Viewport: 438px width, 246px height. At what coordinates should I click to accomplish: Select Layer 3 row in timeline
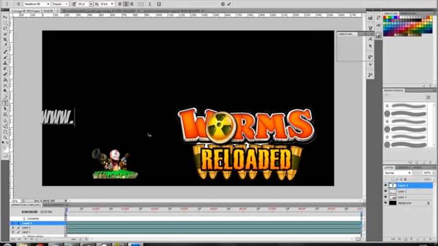coord(38,223)
